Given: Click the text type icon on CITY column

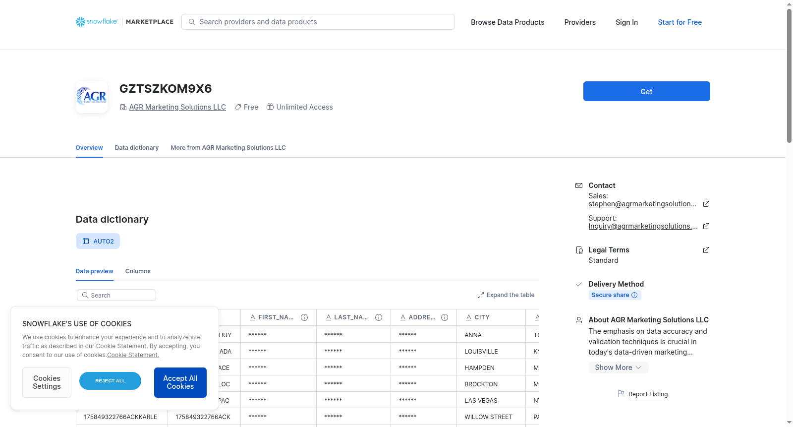Looking at the screenshot, I should point(468,317).
